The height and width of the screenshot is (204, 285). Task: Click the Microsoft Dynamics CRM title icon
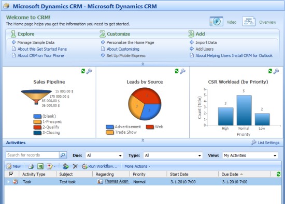7,6
